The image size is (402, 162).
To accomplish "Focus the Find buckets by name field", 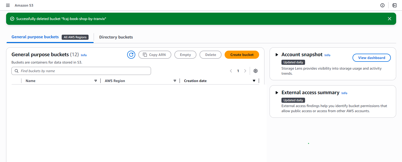I will pyautogui.click(x=81, y=71).
